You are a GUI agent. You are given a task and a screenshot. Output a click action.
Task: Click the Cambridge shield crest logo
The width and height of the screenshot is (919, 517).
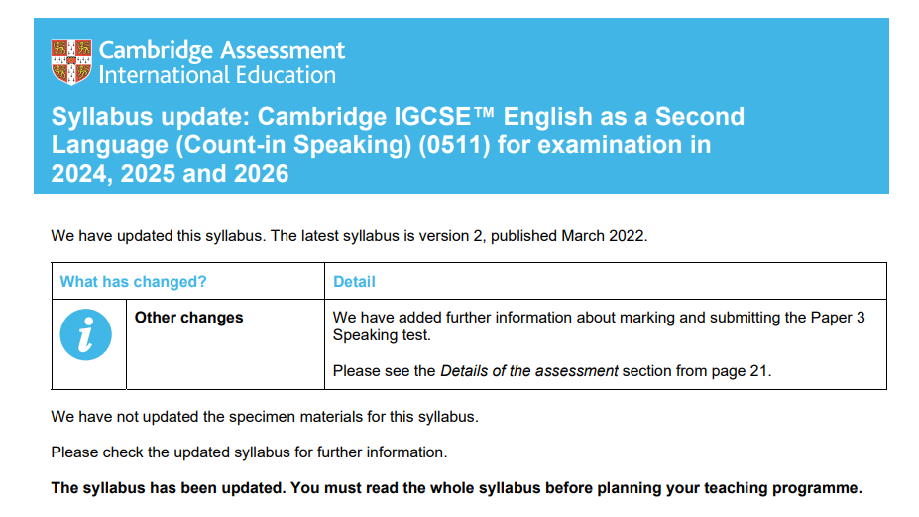pos(71,63)
